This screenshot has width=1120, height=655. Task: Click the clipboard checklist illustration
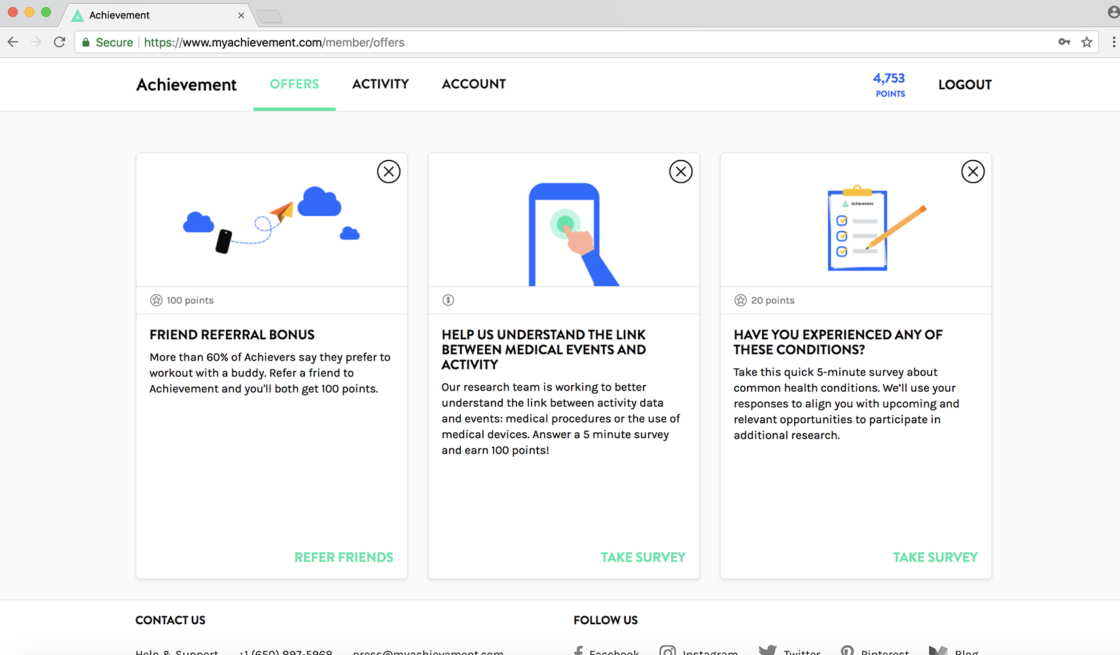point(877,229)
